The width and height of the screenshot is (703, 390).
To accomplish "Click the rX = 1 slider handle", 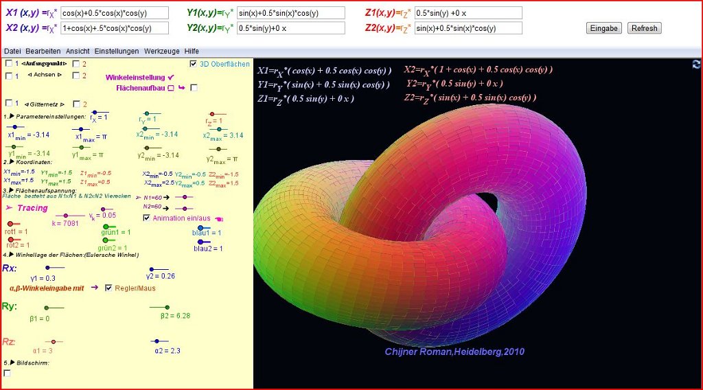I will coord(95,112).
